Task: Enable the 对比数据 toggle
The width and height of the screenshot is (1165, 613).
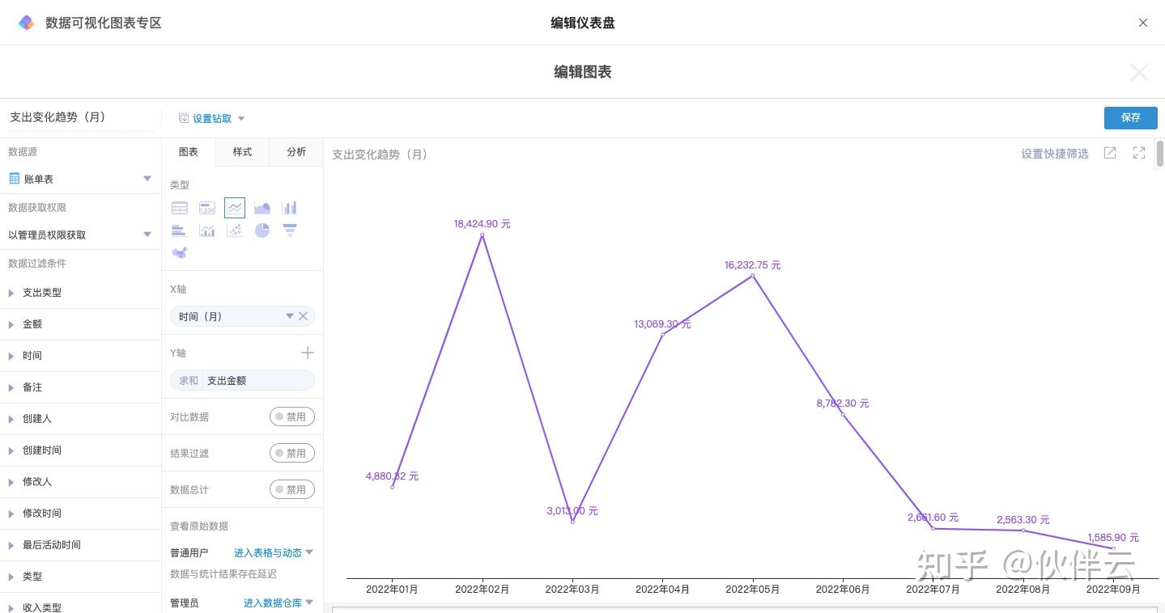Action: point(291,417)
